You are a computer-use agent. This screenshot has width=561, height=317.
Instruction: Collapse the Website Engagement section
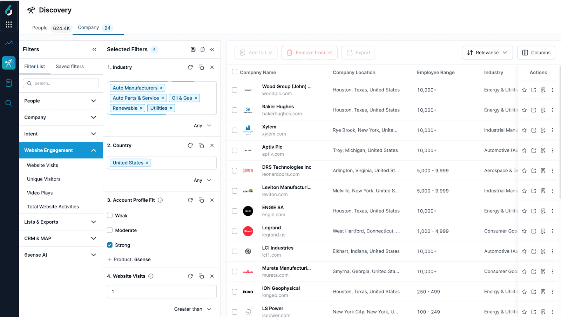(x=61, y=150)
